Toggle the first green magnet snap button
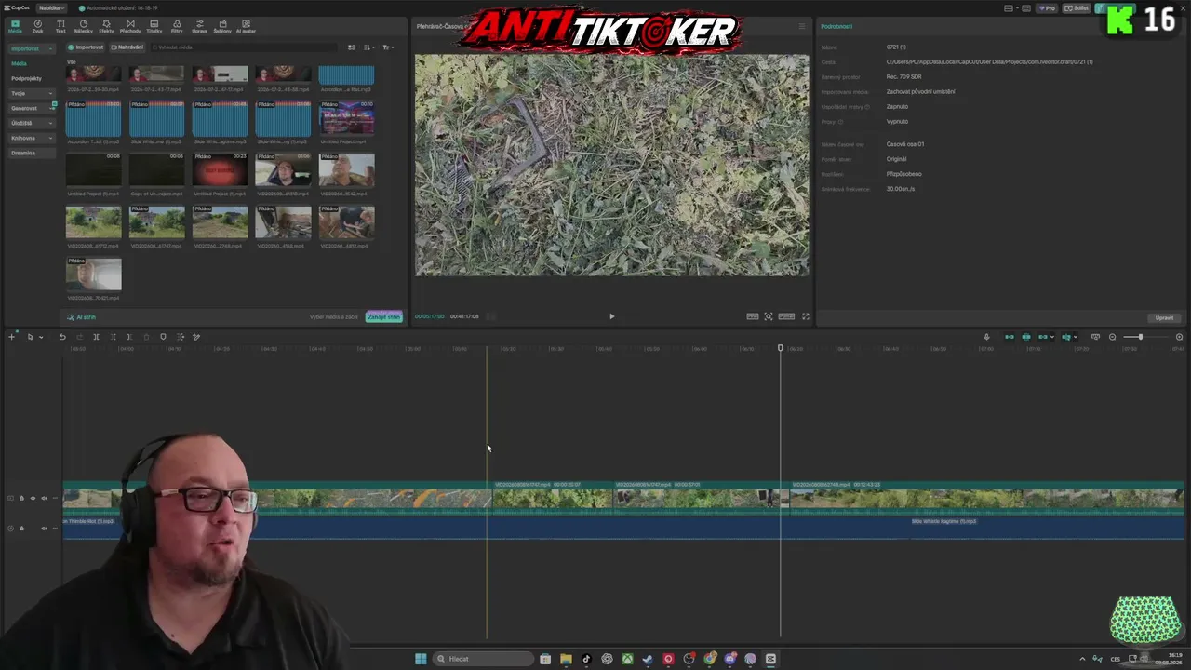This screenshot has width=1191, height=670. click(1010, 337)
